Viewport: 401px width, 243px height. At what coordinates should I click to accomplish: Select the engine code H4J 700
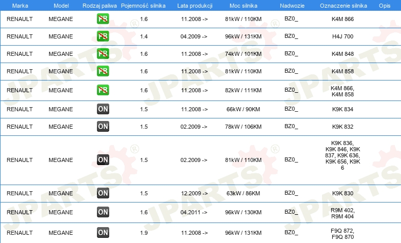coord(343,36)
